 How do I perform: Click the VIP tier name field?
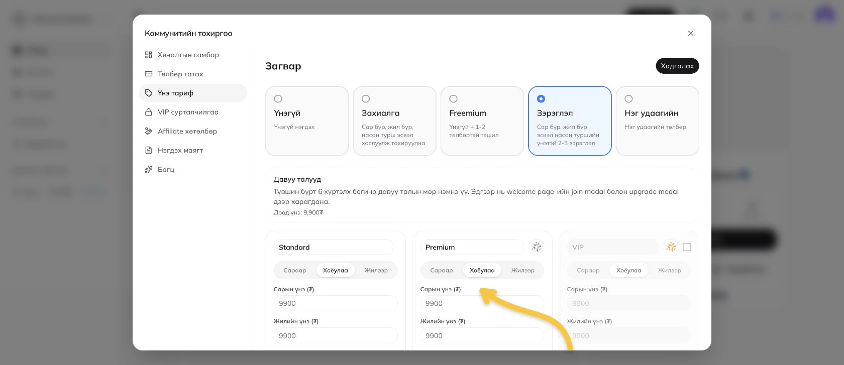pos(613,247)
